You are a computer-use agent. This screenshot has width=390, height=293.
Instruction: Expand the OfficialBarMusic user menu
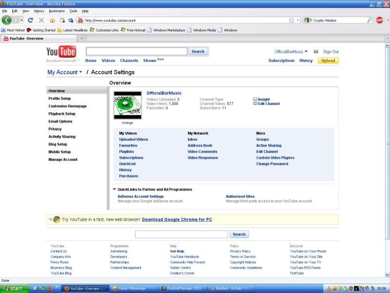[x=291, y=52]
